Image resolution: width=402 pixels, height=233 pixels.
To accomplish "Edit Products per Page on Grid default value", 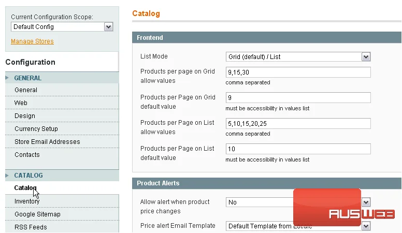I will [298, 98].
